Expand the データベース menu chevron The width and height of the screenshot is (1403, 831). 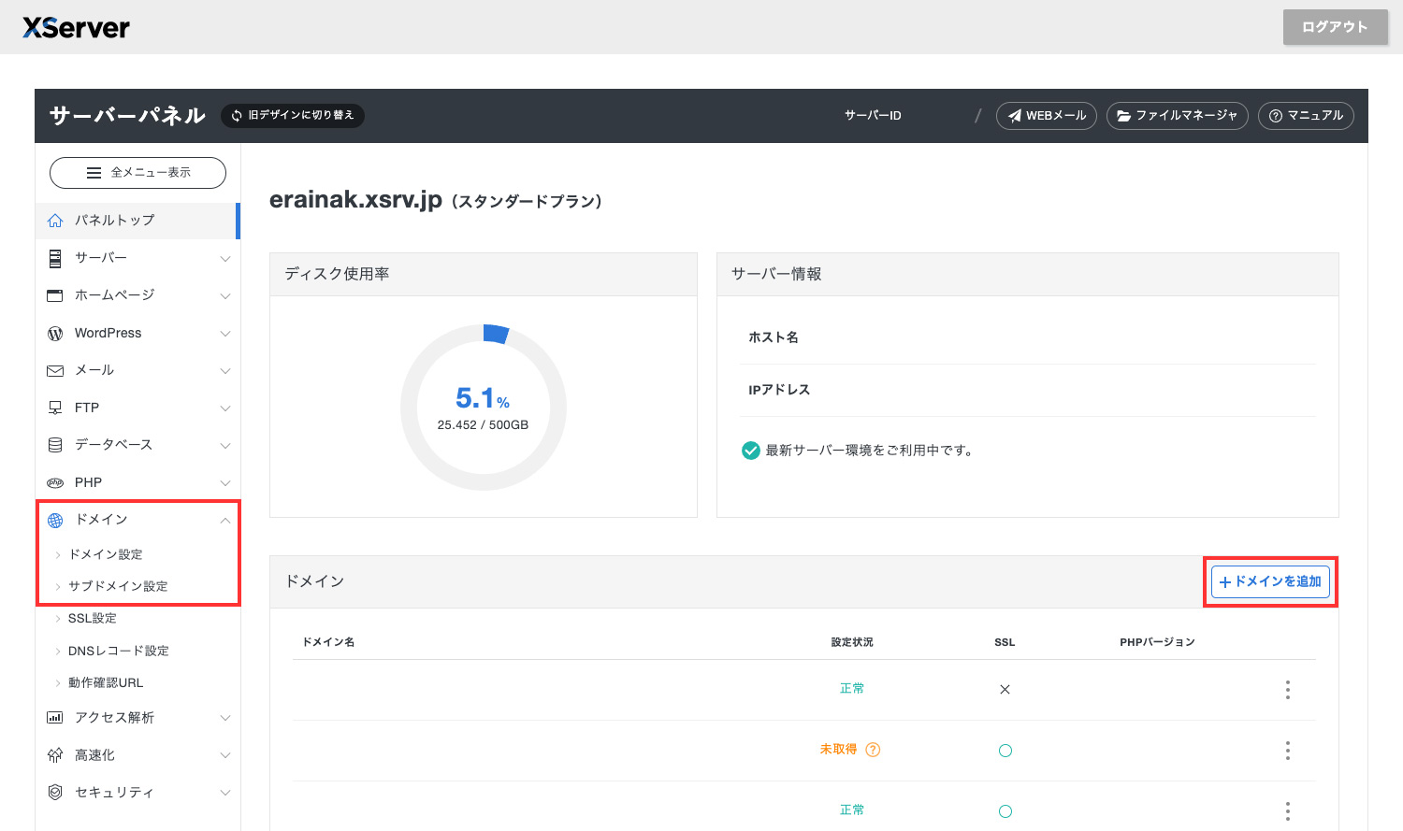[x=225, y=446]
